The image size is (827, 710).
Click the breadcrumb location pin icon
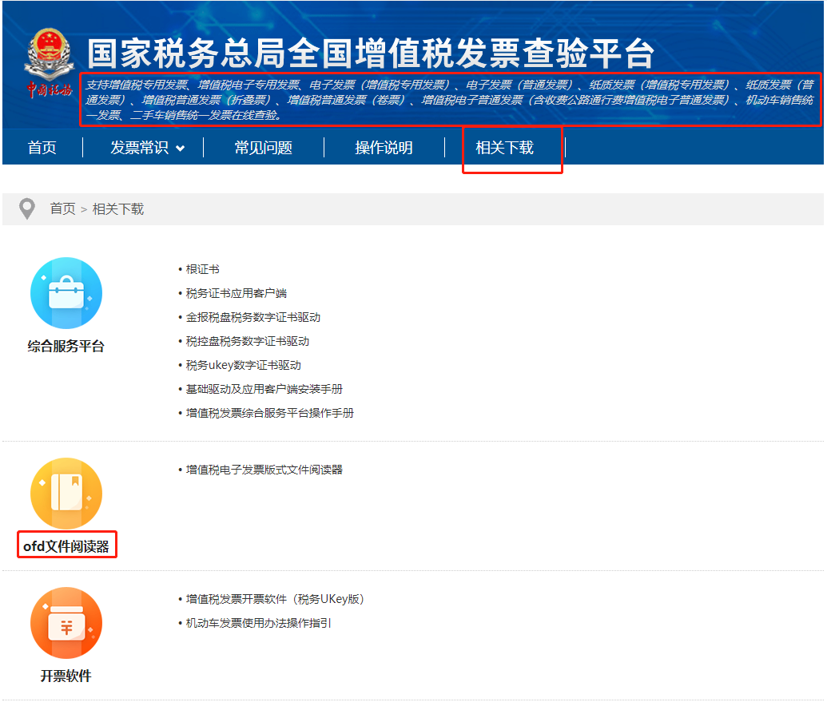(x=27, y=208)
